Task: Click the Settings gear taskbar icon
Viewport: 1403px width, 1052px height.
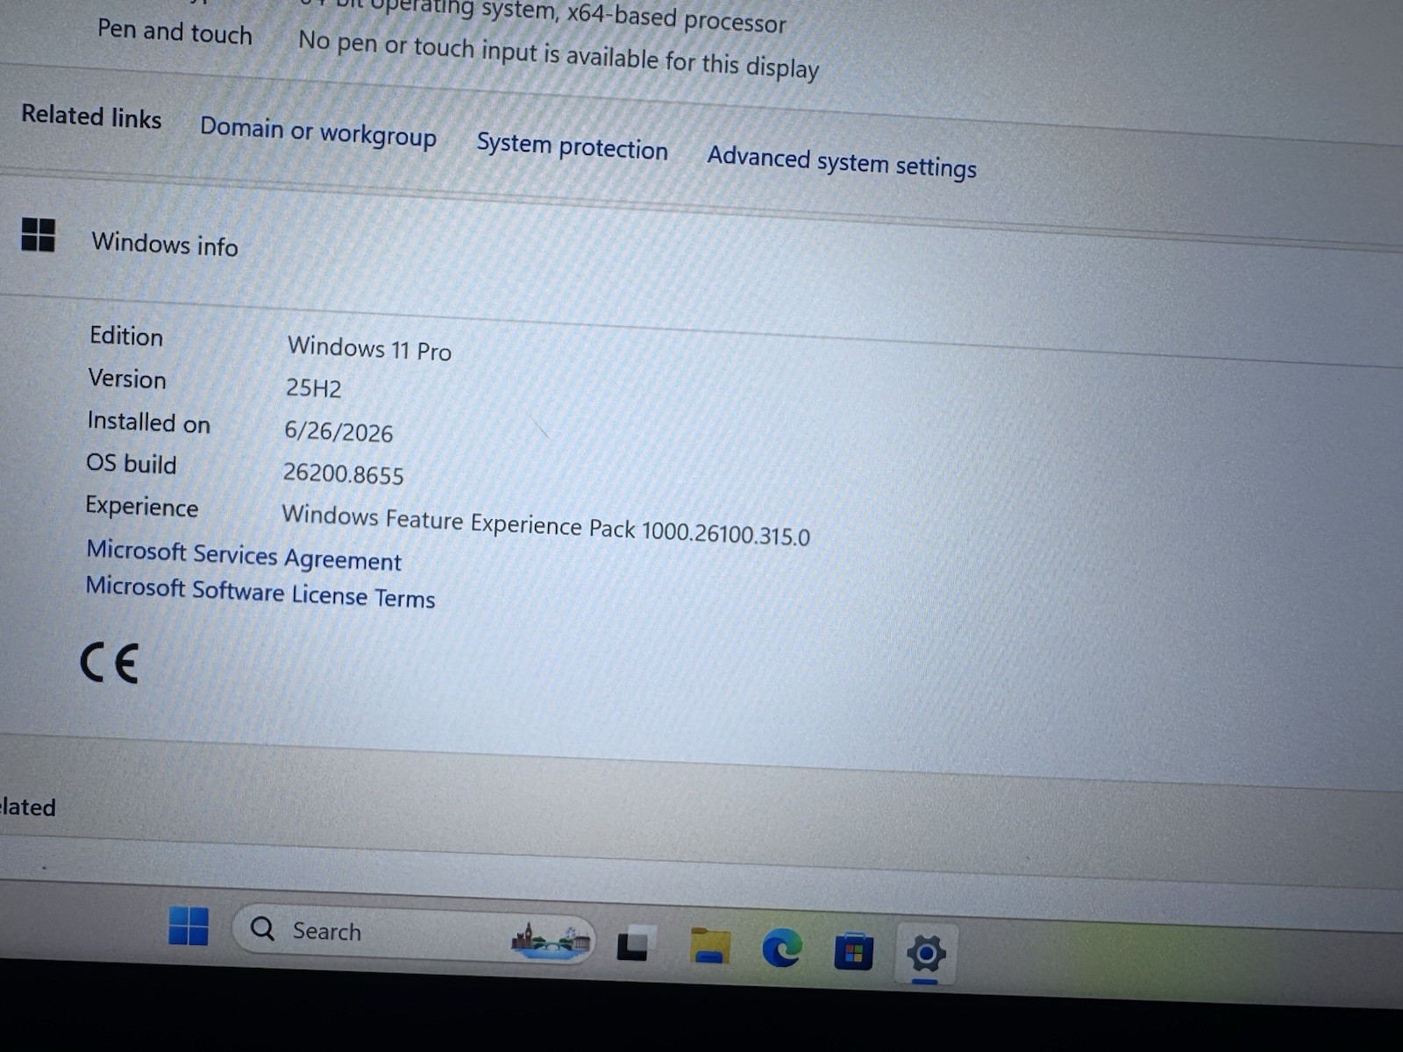Action: click(x=926, y=954)
